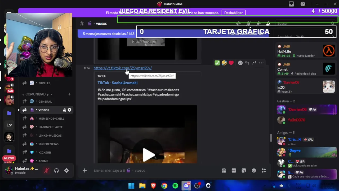Edit VIDEOS channel settings gear
This screenshot has width=339, height=191.
[x=69, y=110]
